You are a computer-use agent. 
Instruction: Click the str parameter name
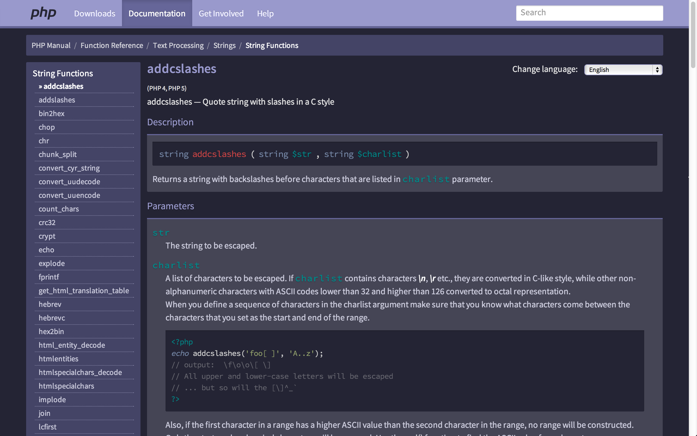point(161,233)
